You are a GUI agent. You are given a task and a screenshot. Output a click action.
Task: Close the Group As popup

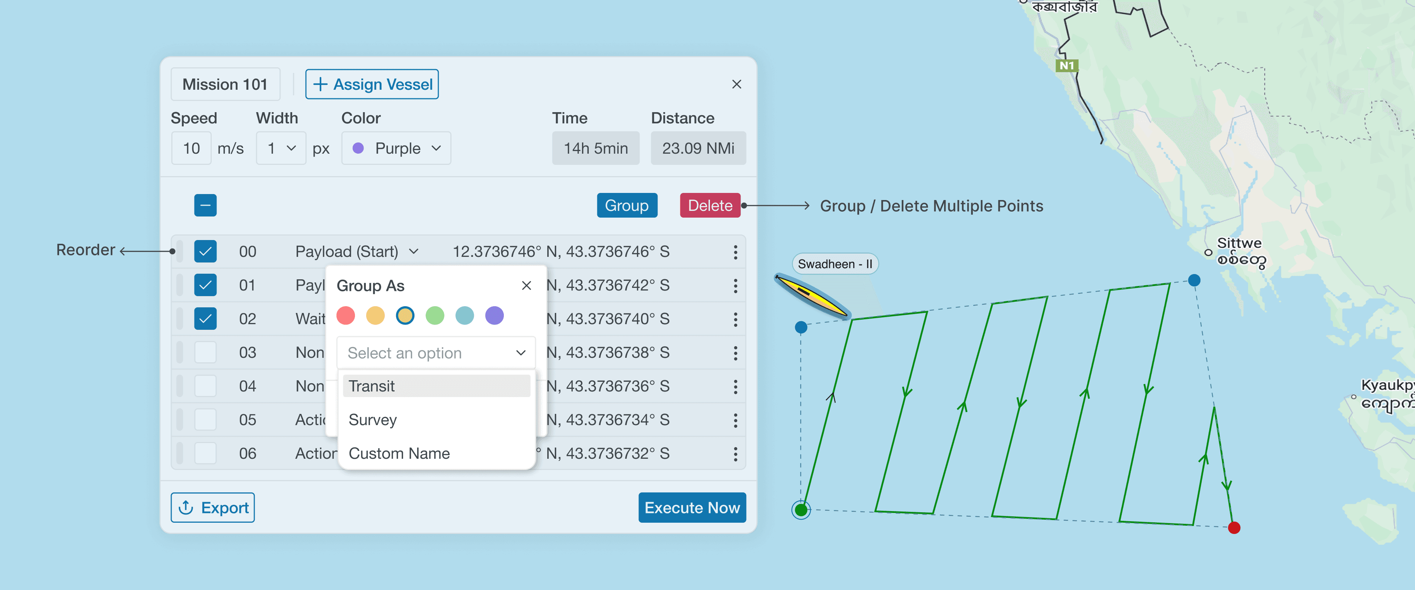click(526, 285)
